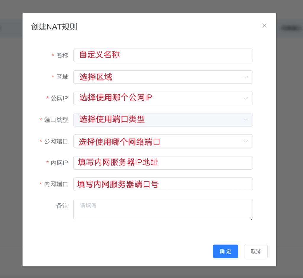Click the chevron arrow in 区域 field
This screenshot has height=278, width=303.
coord(245,77)
